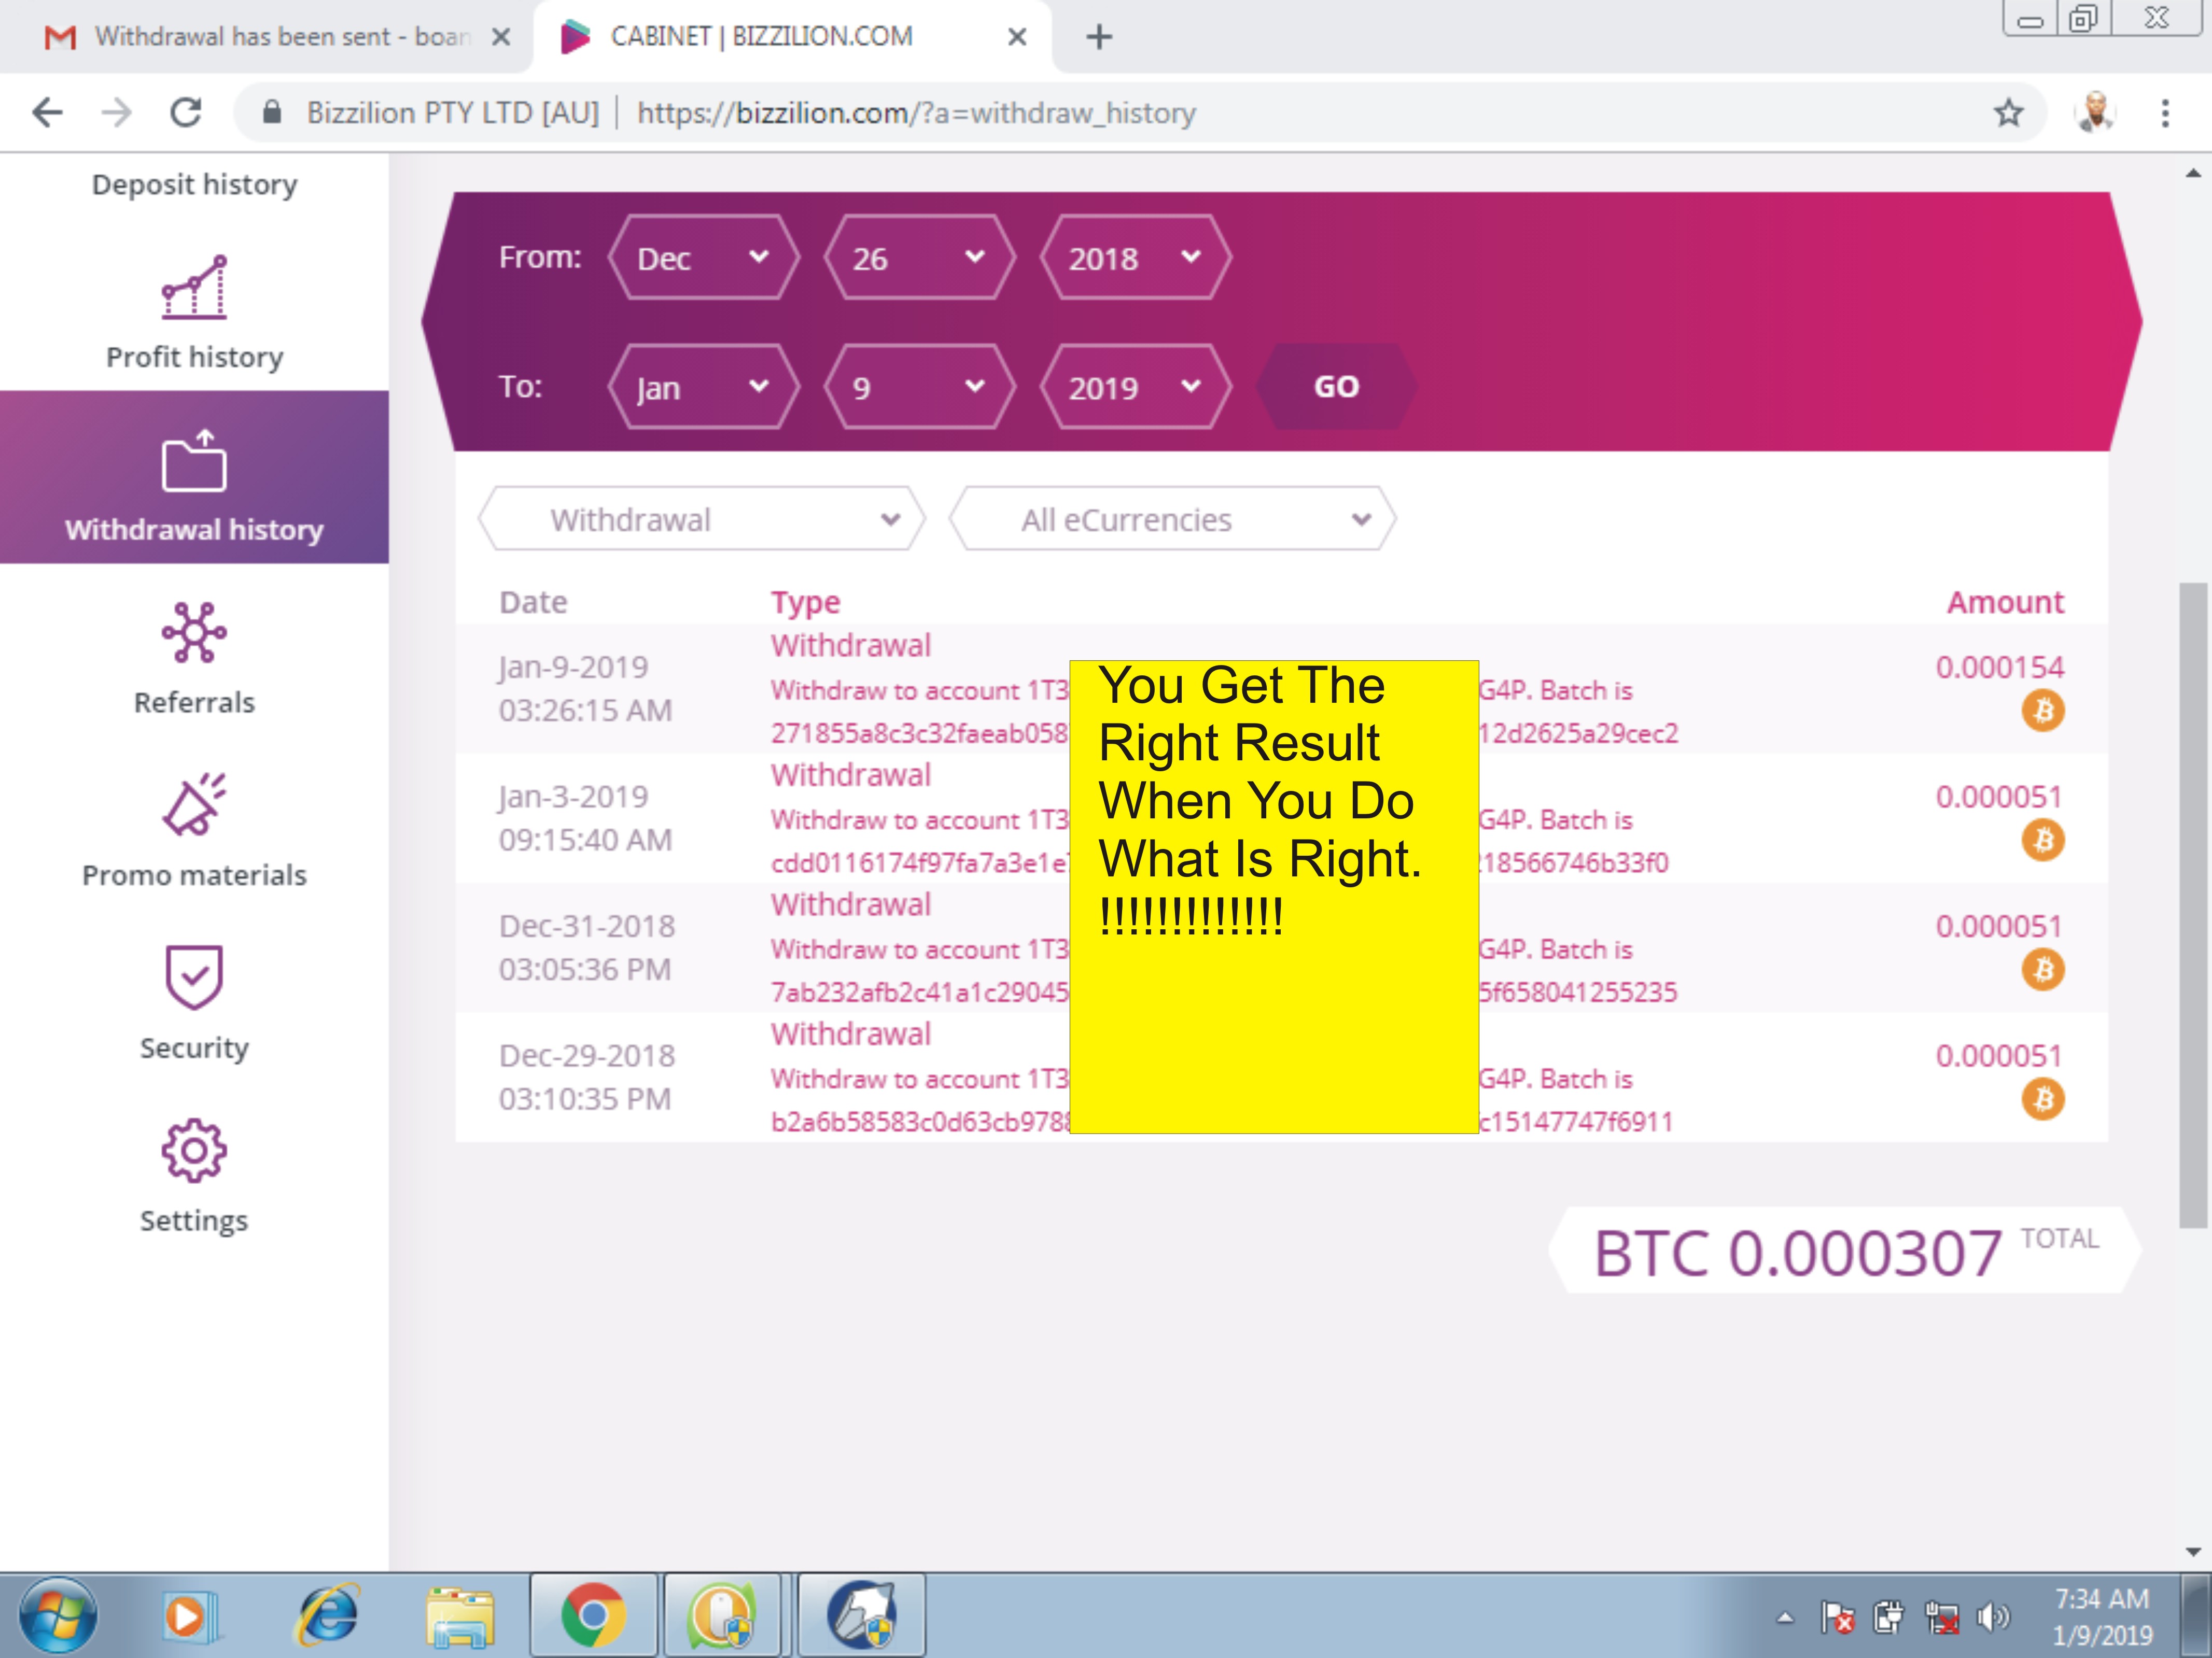Click Bitcoin icon next to 0.000154

[x=2043, y=711]
